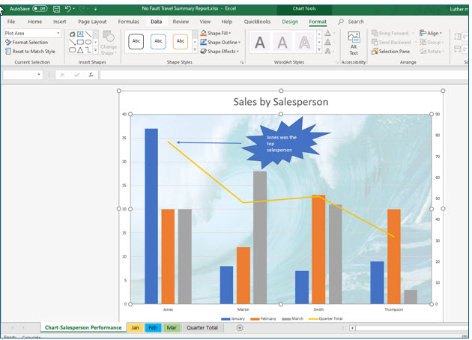This screenshot has height=340, width=472.
Task: Apply the gray WordArt A style
Action: (282, 43)
